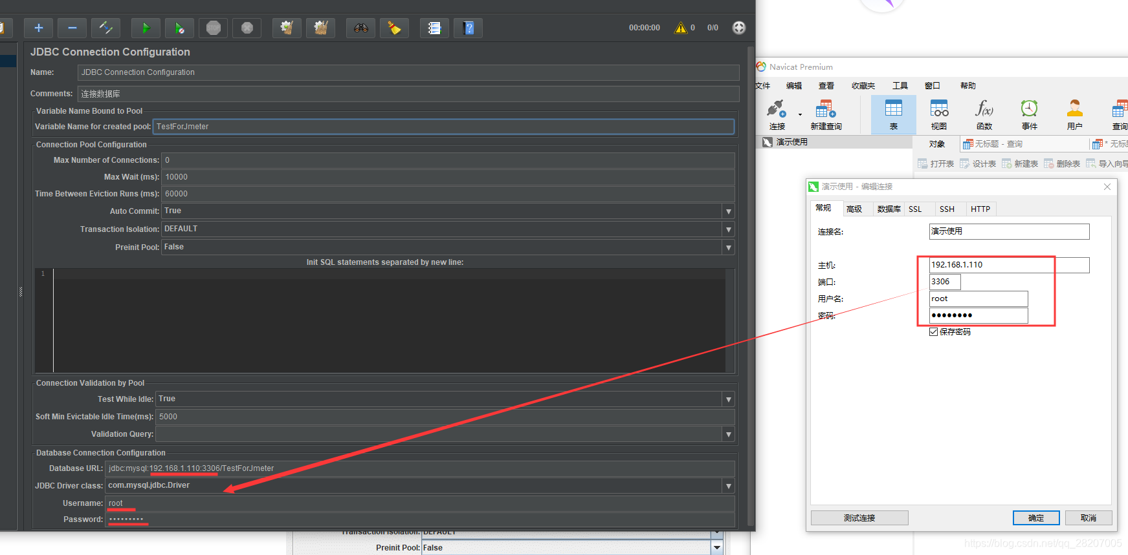Open the JMeter Help icon

point(468,28)
